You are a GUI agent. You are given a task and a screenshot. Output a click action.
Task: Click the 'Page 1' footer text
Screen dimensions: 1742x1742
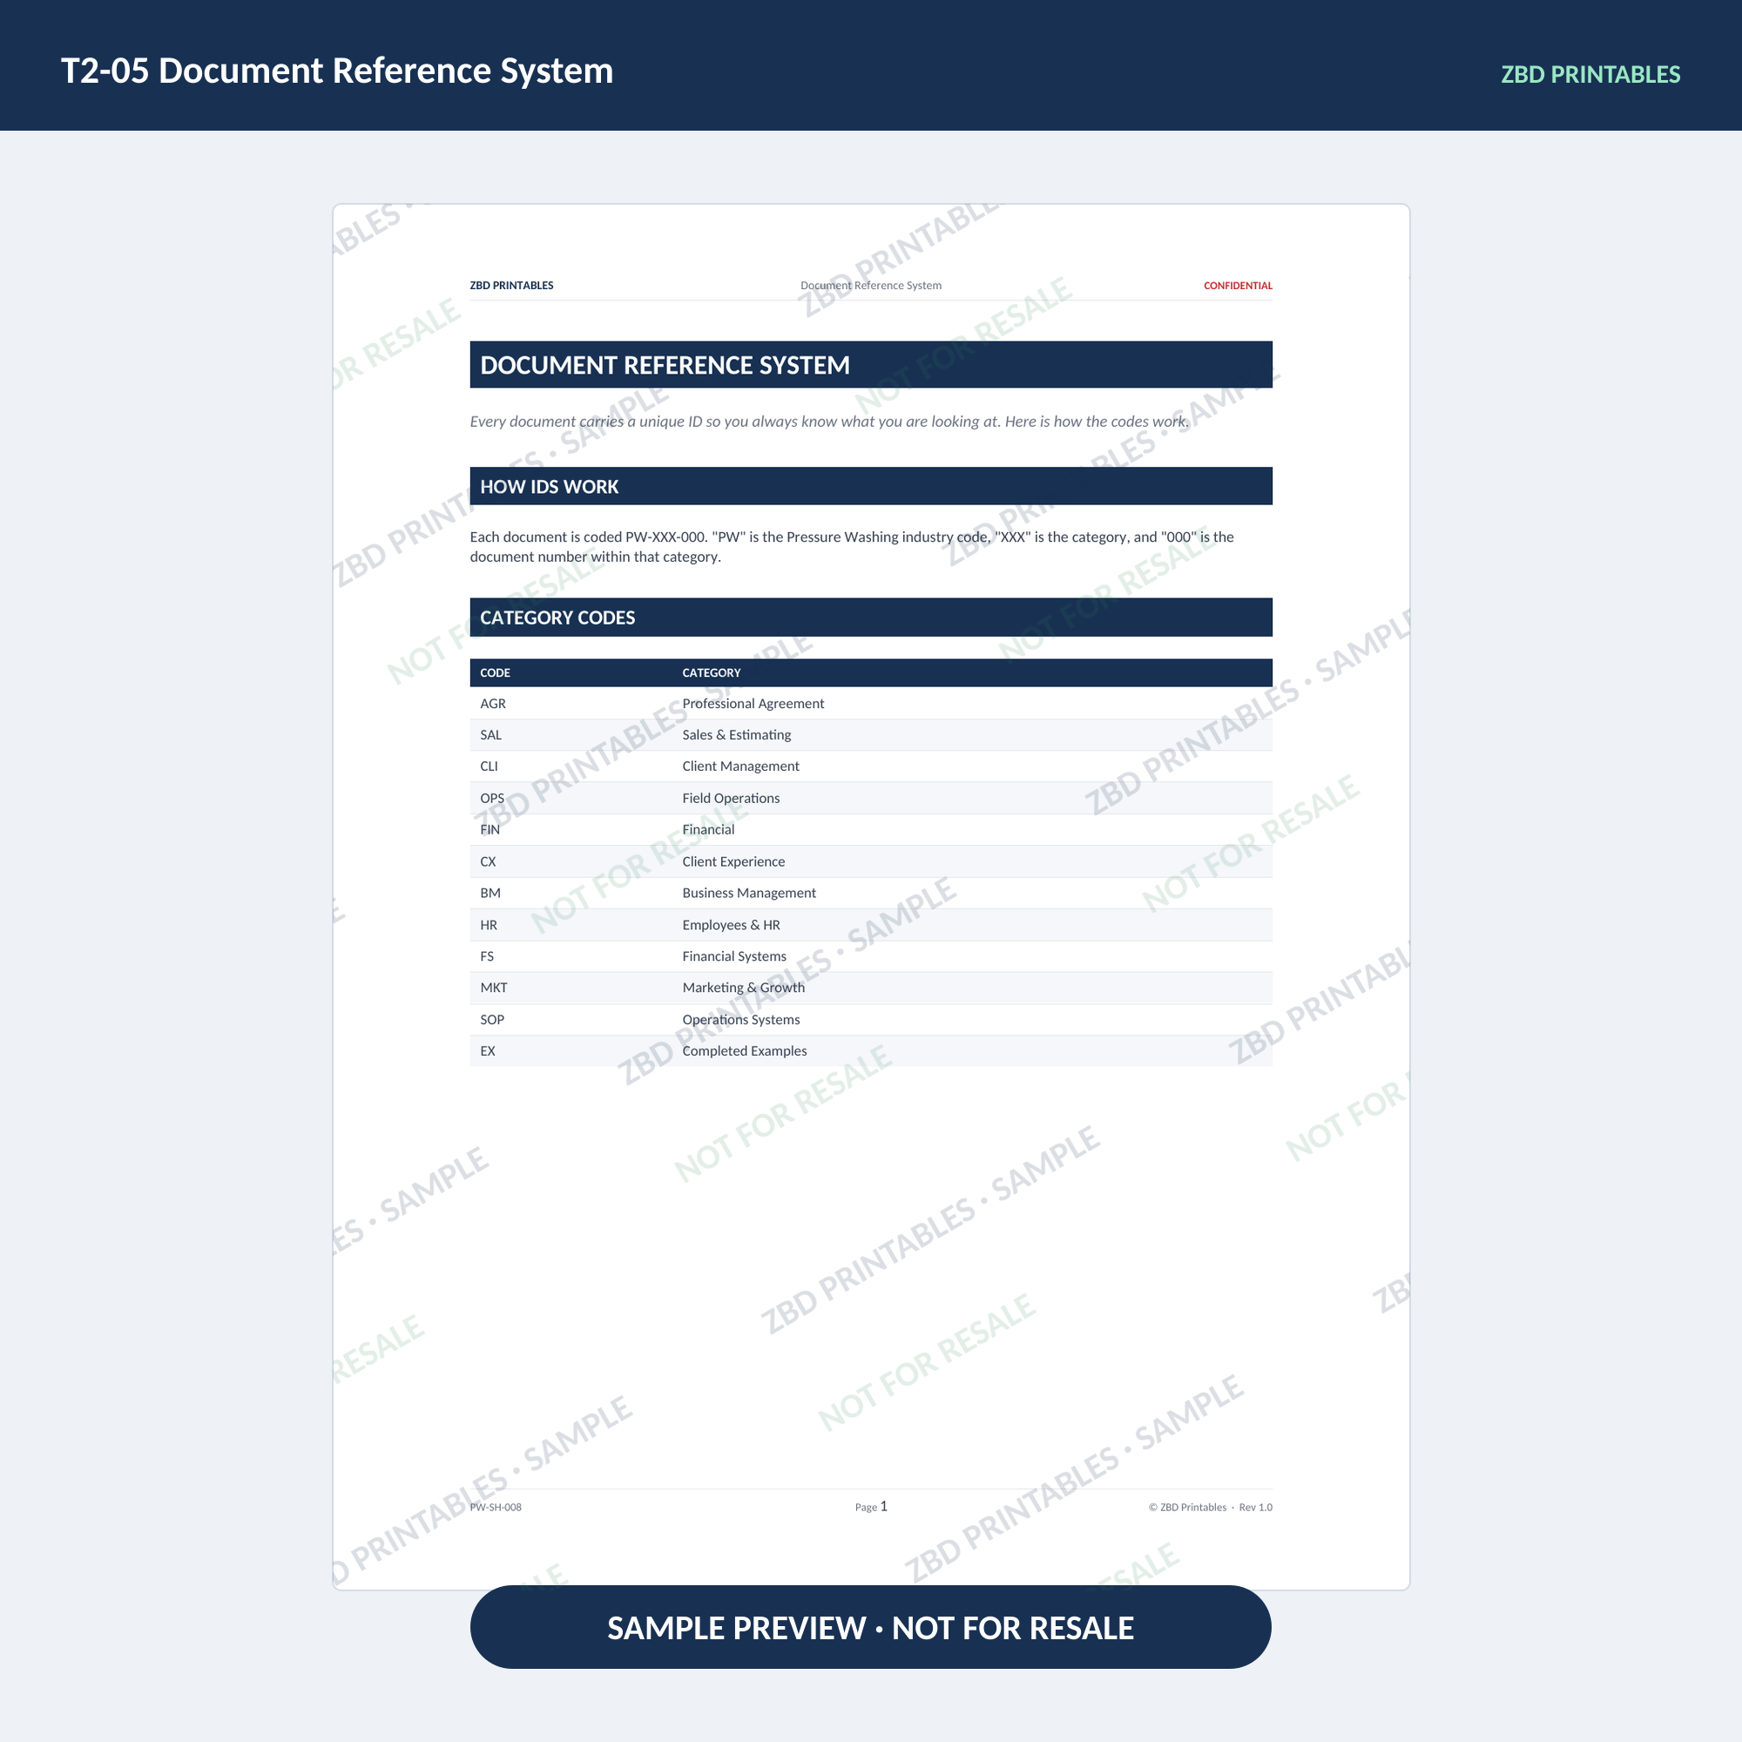tap(871, 1507)
